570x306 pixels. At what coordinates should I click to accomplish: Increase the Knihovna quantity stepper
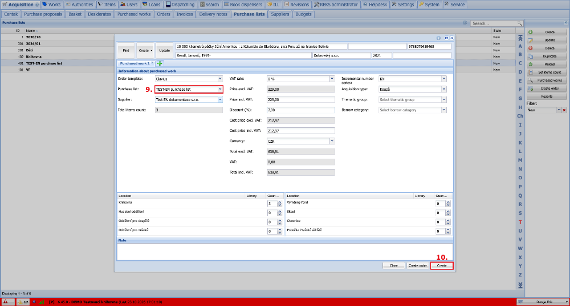279,203
